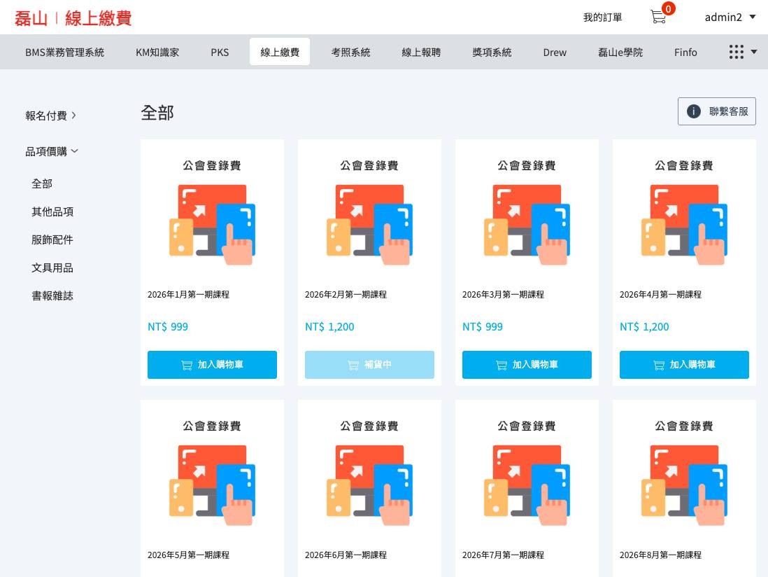Click the apps grid icon
Screen dimensions: 768x577
click(x=736, y=52)
